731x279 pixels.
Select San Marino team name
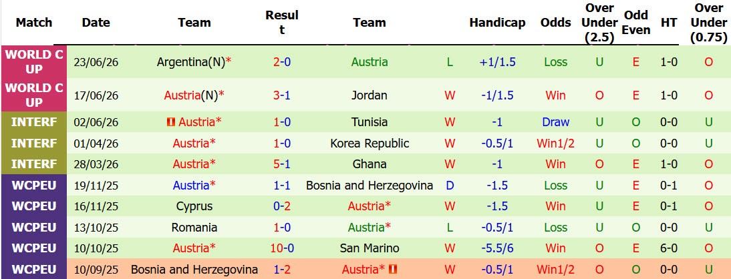pos(370,248)
